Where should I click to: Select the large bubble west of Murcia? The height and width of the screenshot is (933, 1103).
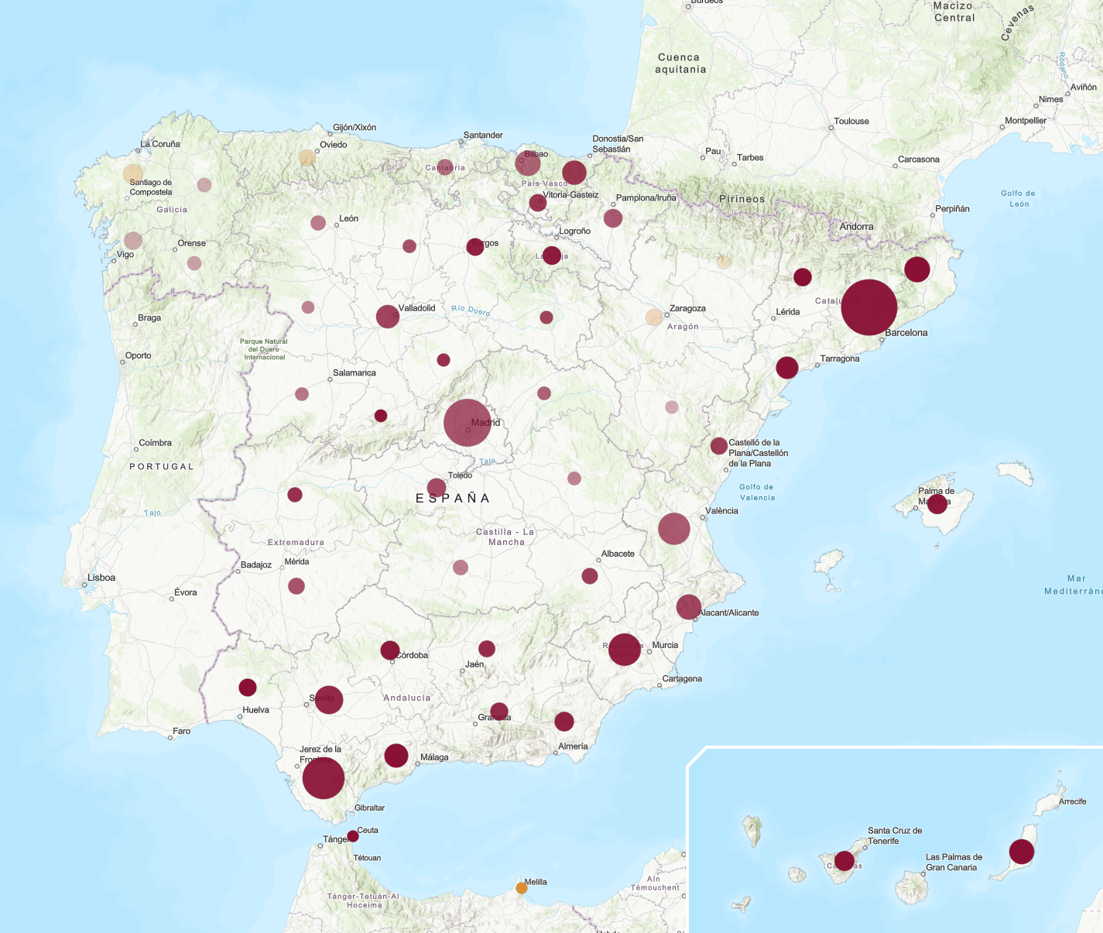point(625,650)
